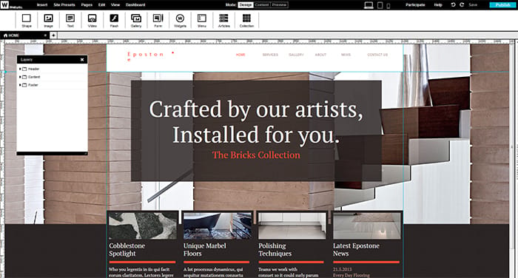This screenshot has height=278, width=518.
Task: Expand the Header layer group
Action: [x=20, y=69]
